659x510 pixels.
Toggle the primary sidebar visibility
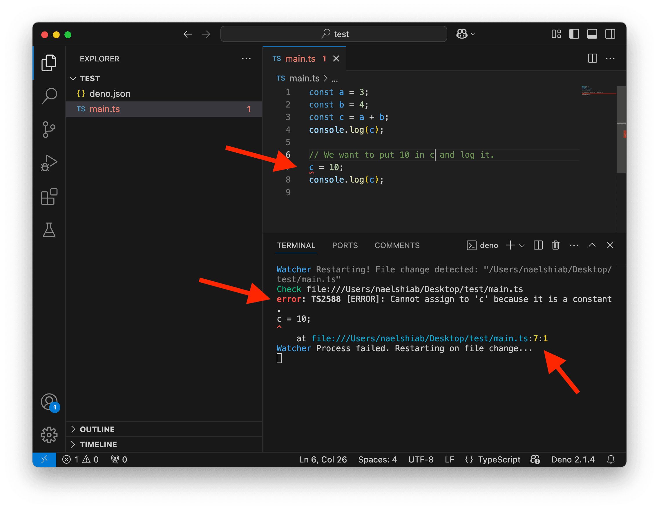pyautogui.click(x=574, y=34)
